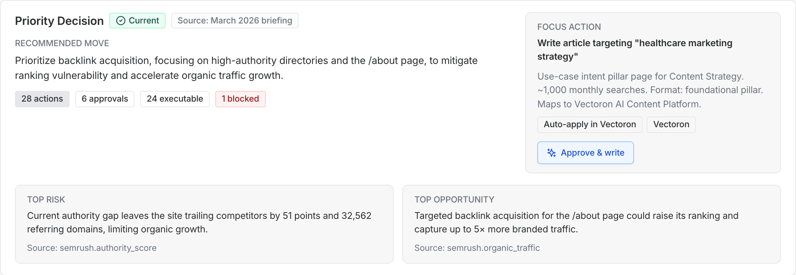Click the green Current status badge
The height and width of the screenshot is (275, 796).
(x=138, y=21)
